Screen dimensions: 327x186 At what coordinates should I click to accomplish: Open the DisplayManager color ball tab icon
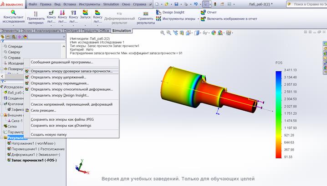tap(25, 37)
